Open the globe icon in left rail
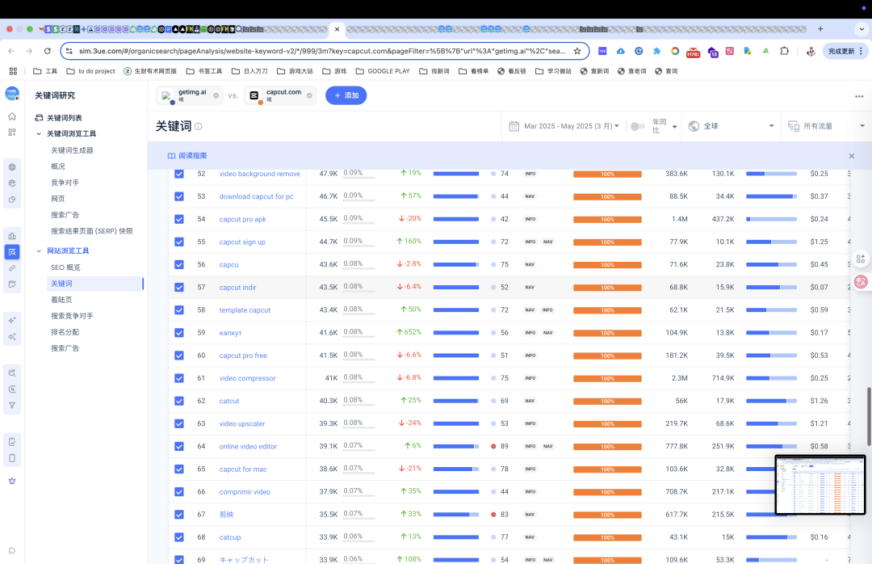The width and height of the screenshot is (872, 564). 12,167
